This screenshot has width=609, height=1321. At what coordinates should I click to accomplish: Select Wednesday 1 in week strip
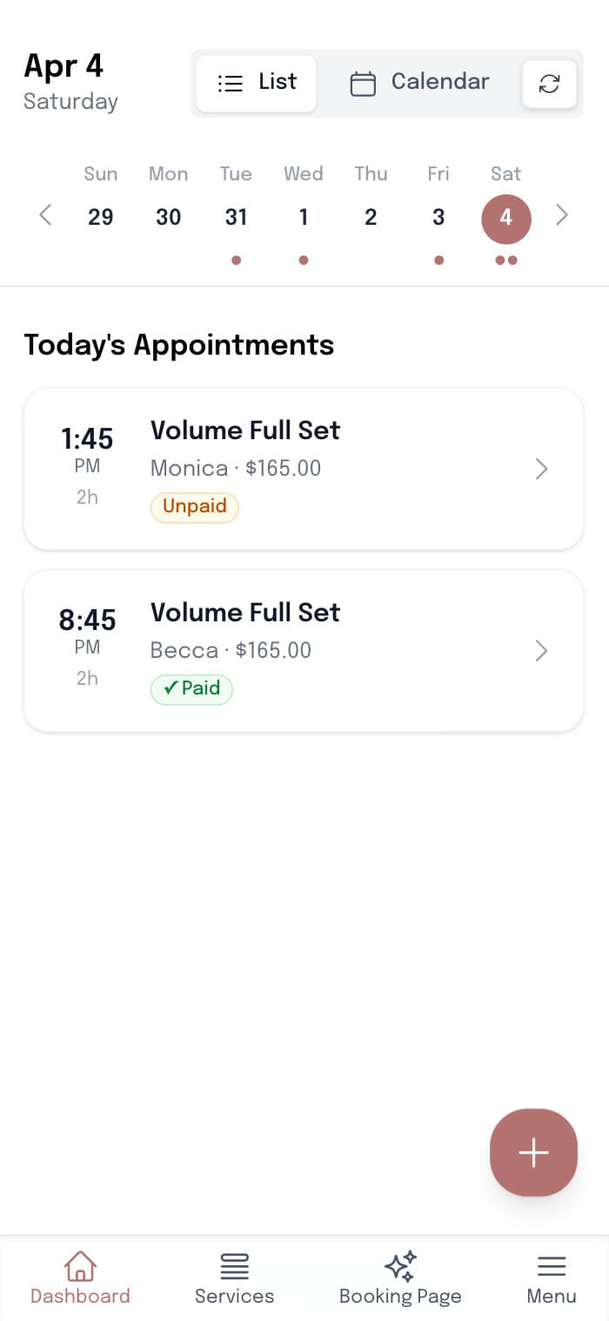303,217
